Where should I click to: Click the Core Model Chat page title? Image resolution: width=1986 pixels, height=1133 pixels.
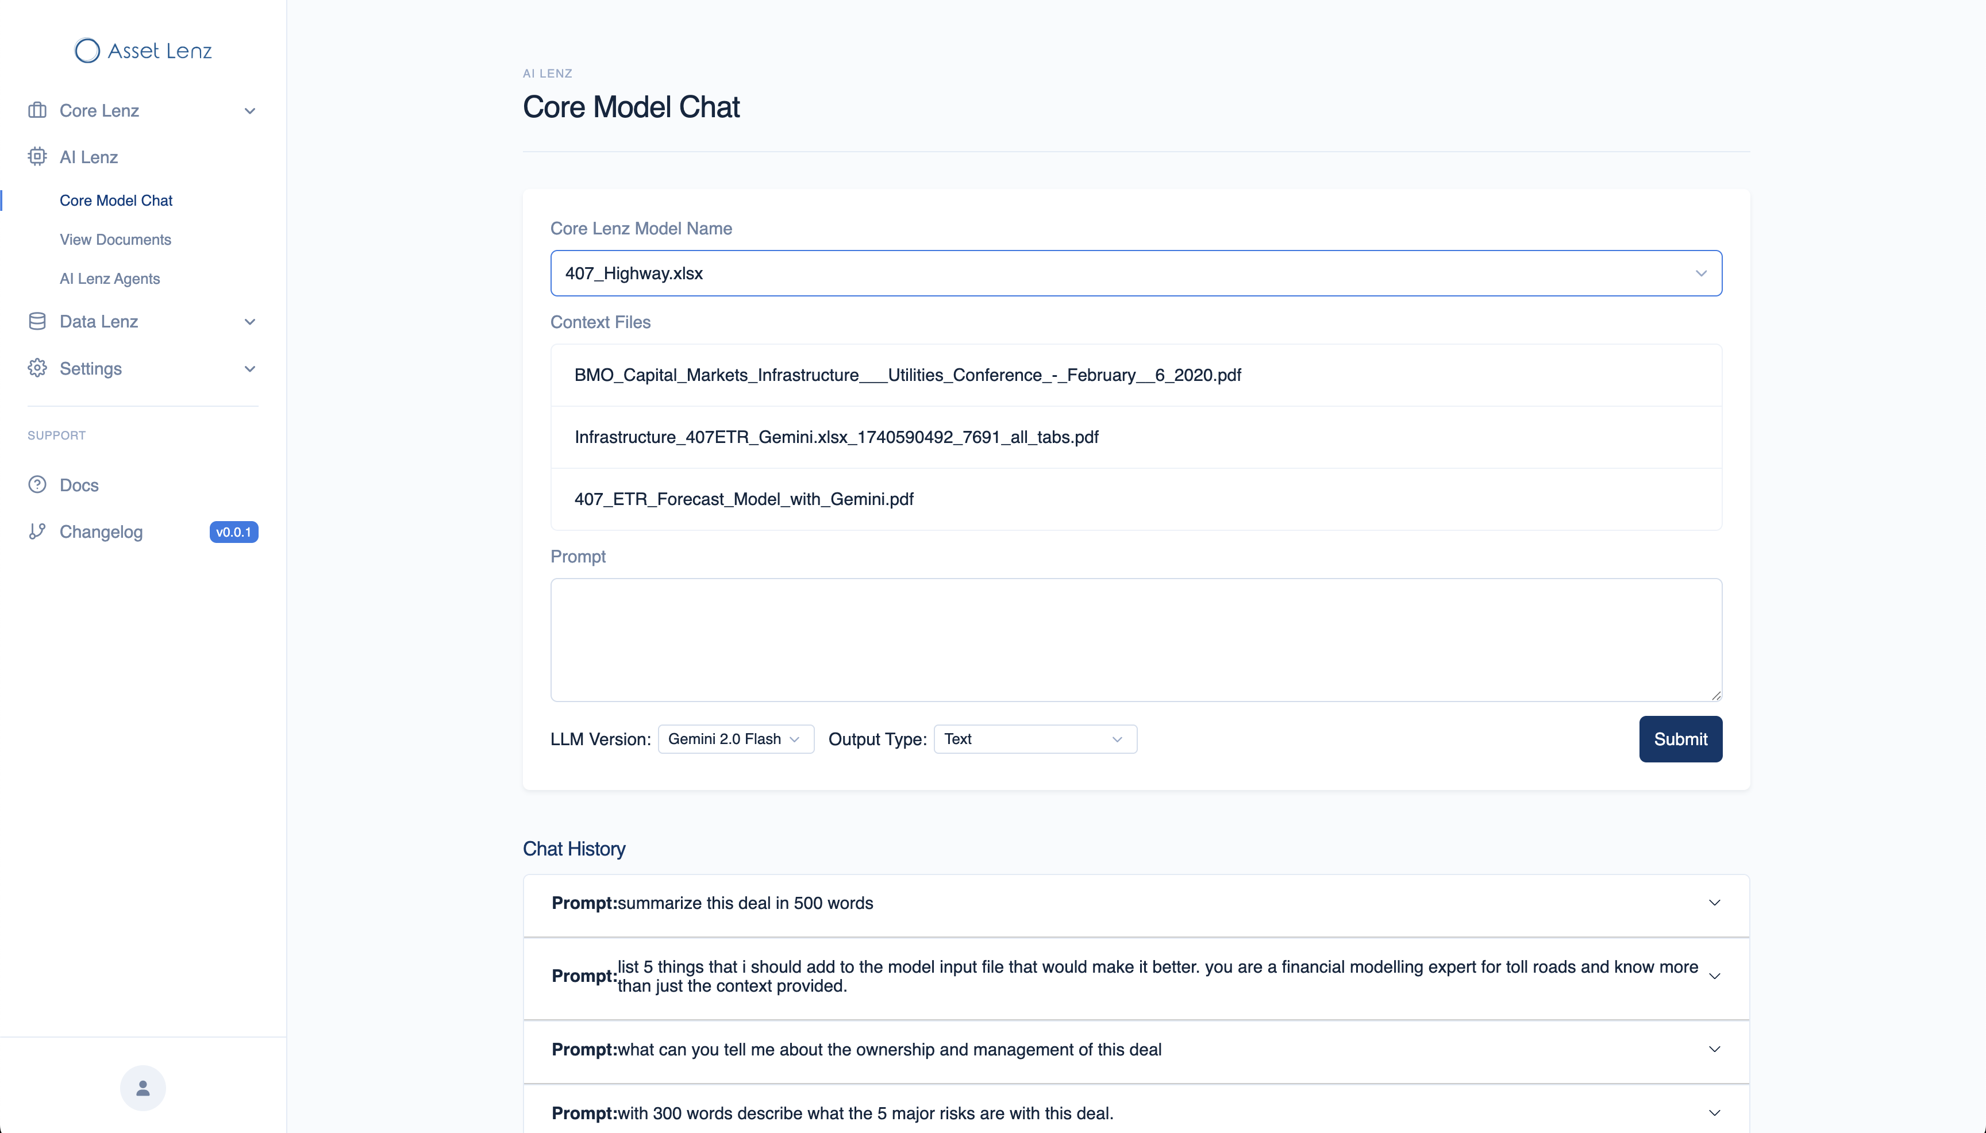click(x=631, y=107)
